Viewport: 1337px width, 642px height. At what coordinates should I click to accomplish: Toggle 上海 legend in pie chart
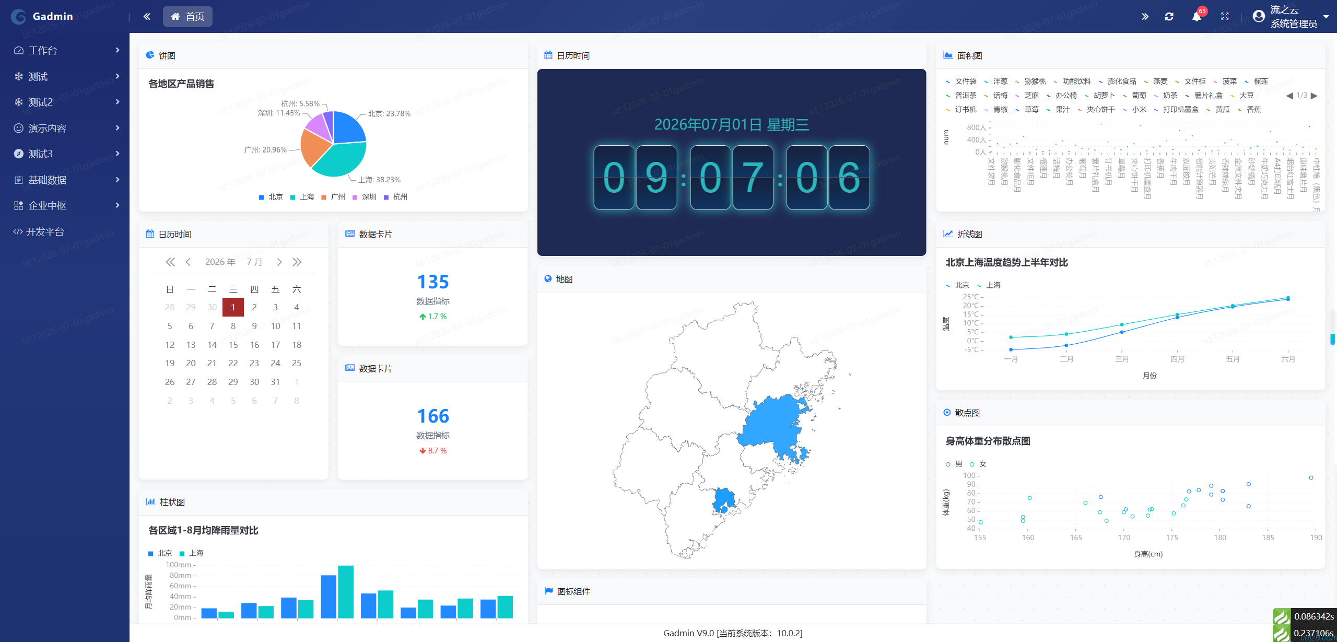[x=302, y=197]
